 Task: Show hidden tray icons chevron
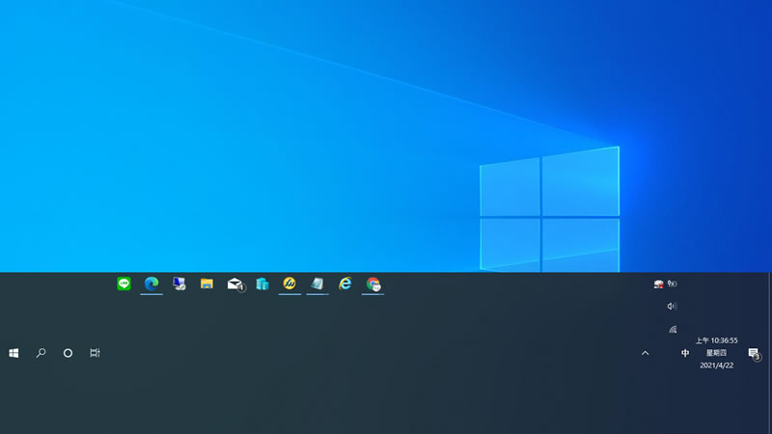(x=645, y=353)
